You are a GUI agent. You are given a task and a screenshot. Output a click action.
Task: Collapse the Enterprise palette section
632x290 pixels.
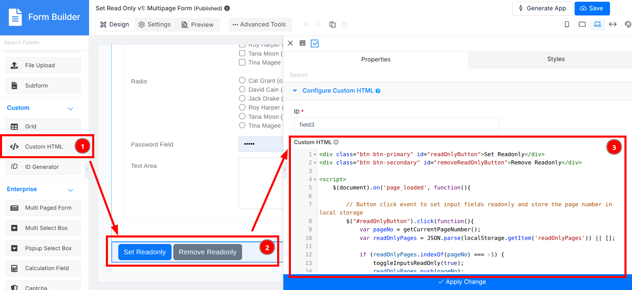coord(70,190)
